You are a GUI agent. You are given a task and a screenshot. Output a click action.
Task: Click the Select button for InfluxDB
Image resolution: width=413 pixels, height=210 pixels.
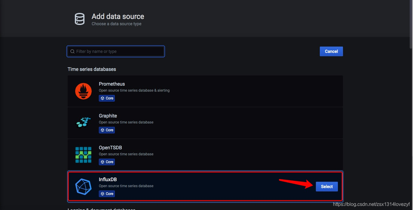click(327, 187)
